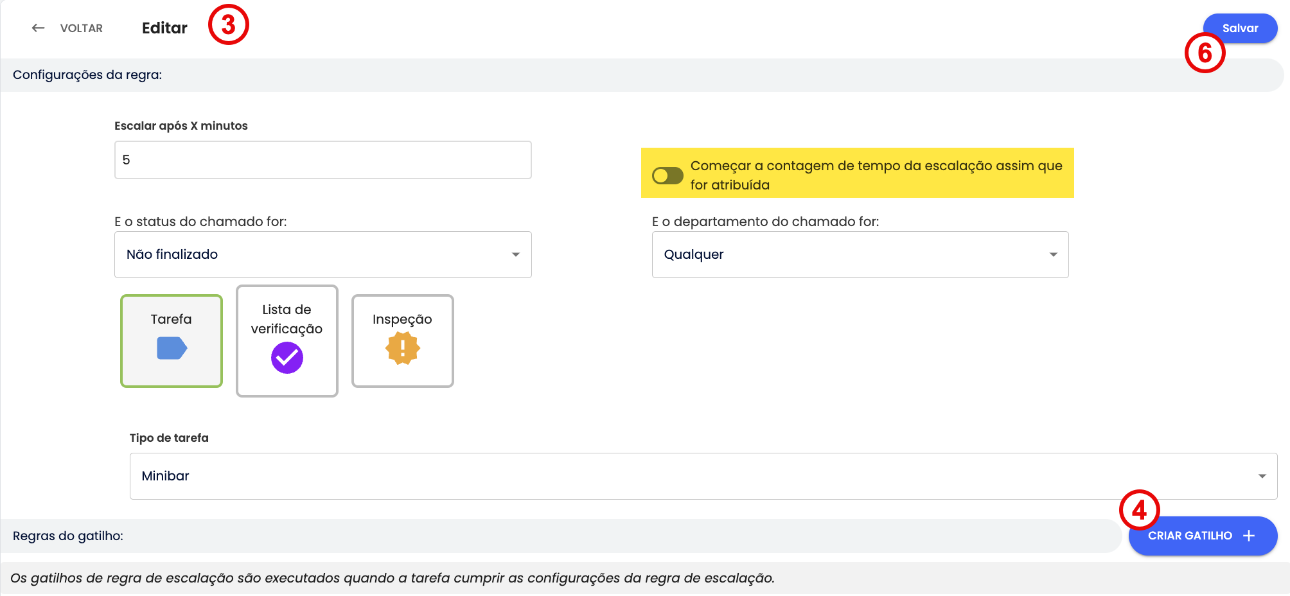Enable escalation timer on assignment toggle
Screen dimensions: 1290x596
(667, 175)
